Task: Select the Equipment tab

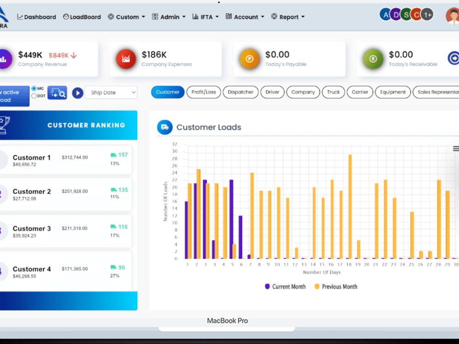Action: pyautogui.click(x=393, y=92)
